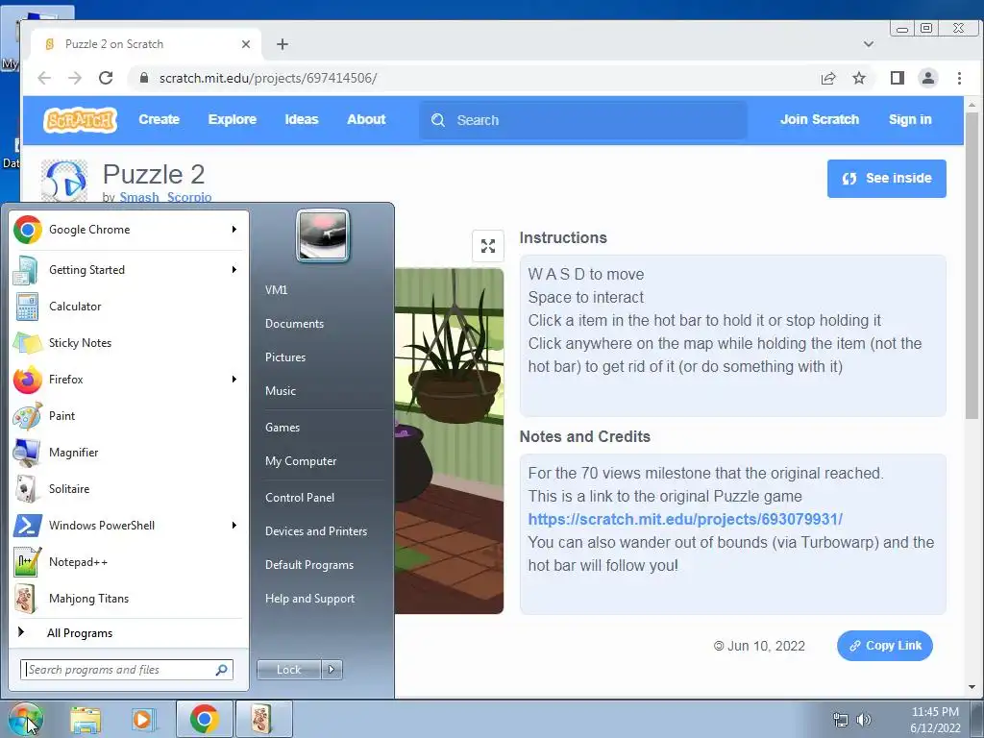Open Calculator in Start menu
The width and height of the screenshot is (984, 738).
click(x=128, y=307)
